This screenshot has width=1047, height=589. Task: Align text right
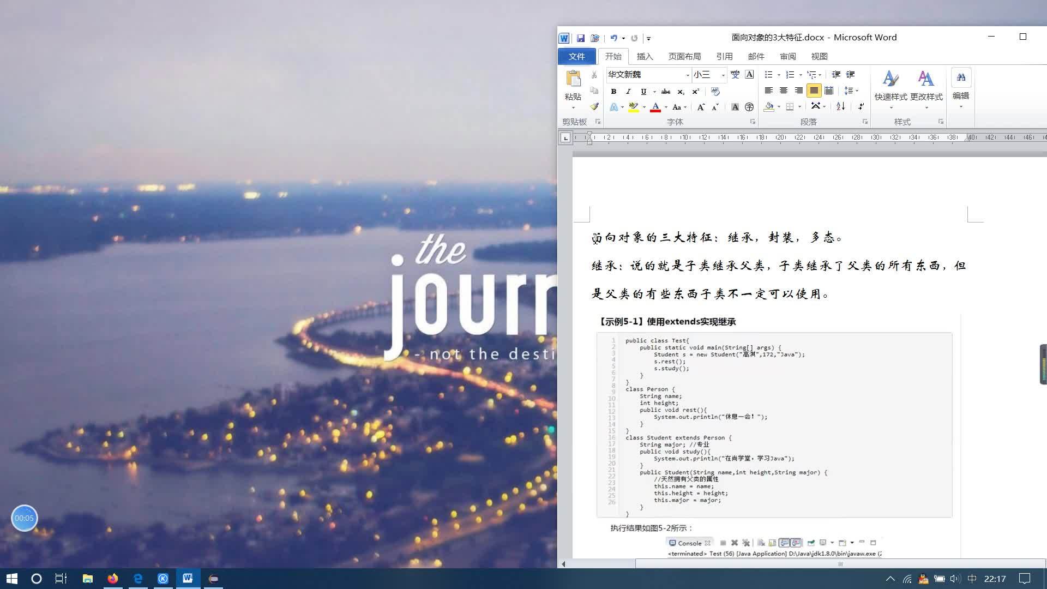(x=798, y=91)
